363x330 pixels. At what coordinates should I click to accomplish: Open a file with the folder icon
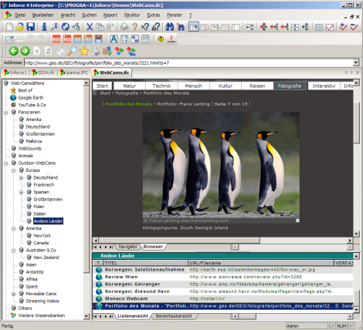[20, 26]
